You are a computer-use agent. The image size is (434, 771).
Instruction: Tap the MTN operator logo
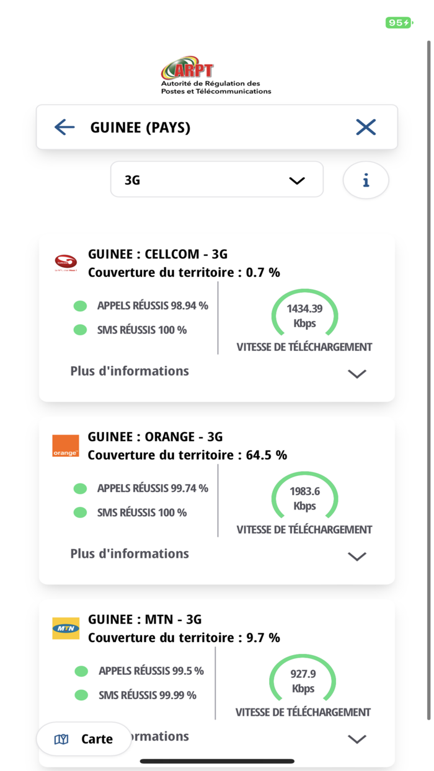tap(66, 628)
